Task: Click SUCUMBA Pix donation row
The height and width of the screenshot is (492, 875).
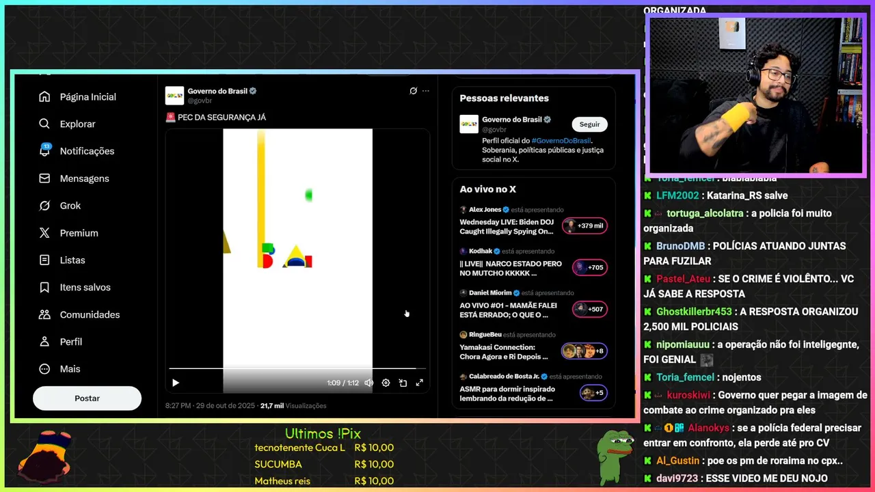Action: click(324, 465)
